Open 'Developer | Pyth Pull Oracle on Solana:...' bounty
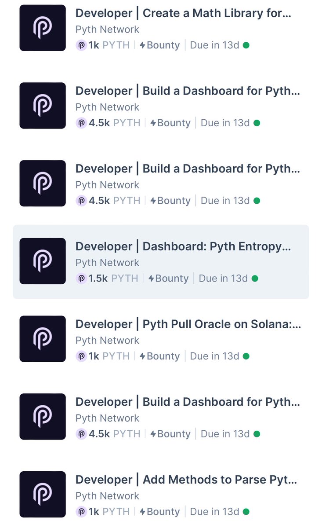 (x=188, y=324)
